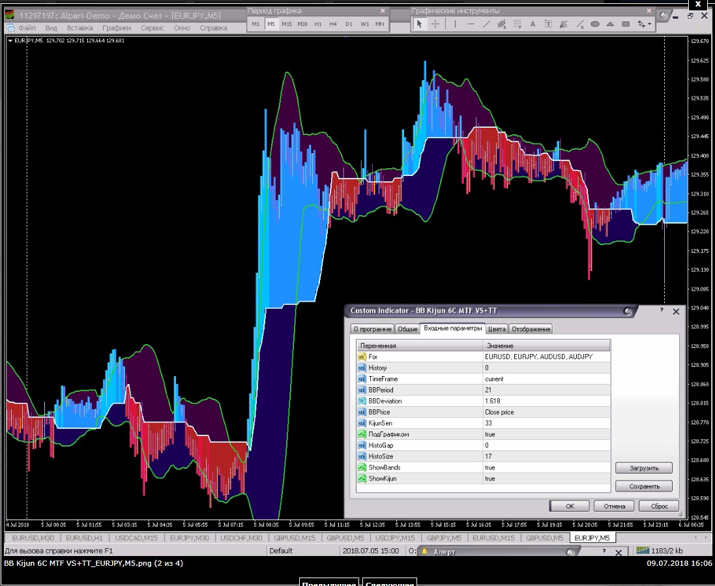Switch chart to W1 timeframe
Viewport: 715px width, 586px height.
364,24
